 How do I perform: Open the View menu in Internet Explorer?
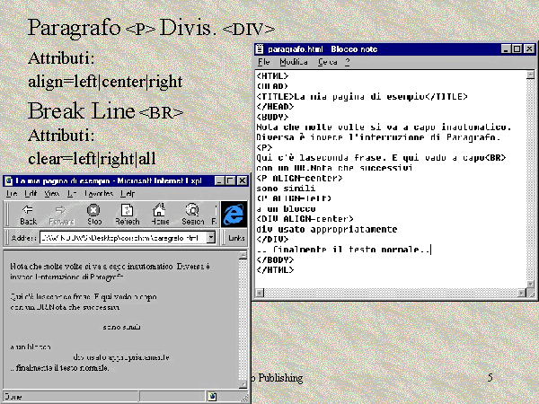(x=52, y=193)
